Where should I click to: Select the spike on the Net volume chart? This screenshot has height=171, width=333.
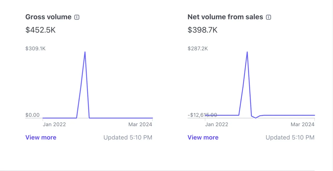(247, 52)
